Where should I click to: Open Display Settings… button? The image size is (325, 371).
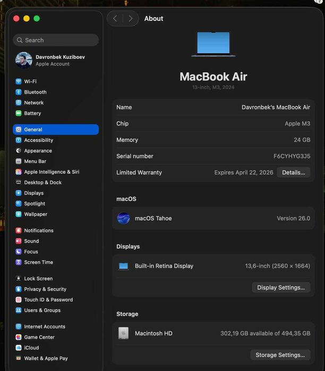281,288
